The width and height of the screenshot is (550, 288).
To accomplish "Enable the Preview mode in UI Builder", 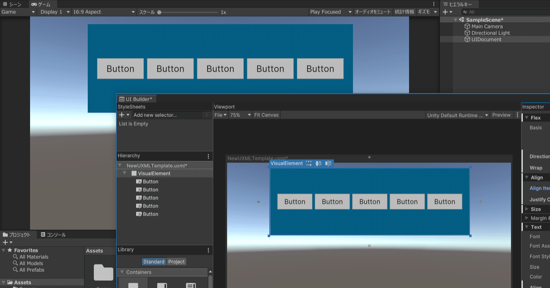I will point(502,115).
